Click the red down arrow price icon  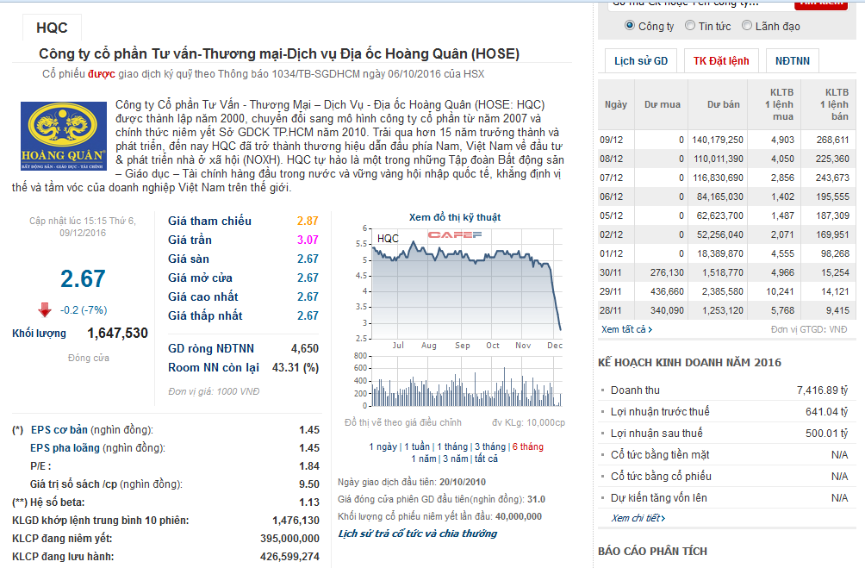[x=46, y=310]
